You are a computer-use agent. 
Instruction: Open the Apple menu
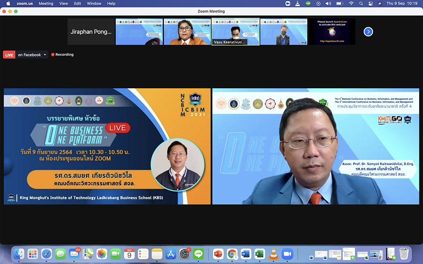pos(8,3)
